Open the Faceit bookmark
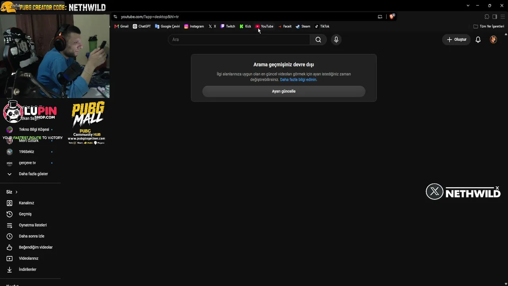The image size is (508, 286). pyautogui.click(x=285, y=27)
